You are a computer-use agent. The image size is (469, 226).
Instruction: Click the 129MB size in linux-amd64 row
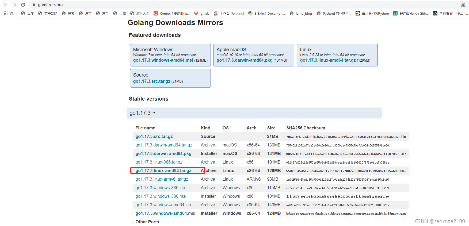[274, 171]
